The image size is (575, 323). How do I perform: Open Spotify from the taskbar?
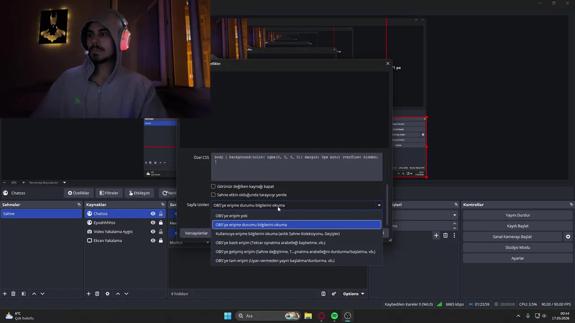334,316
